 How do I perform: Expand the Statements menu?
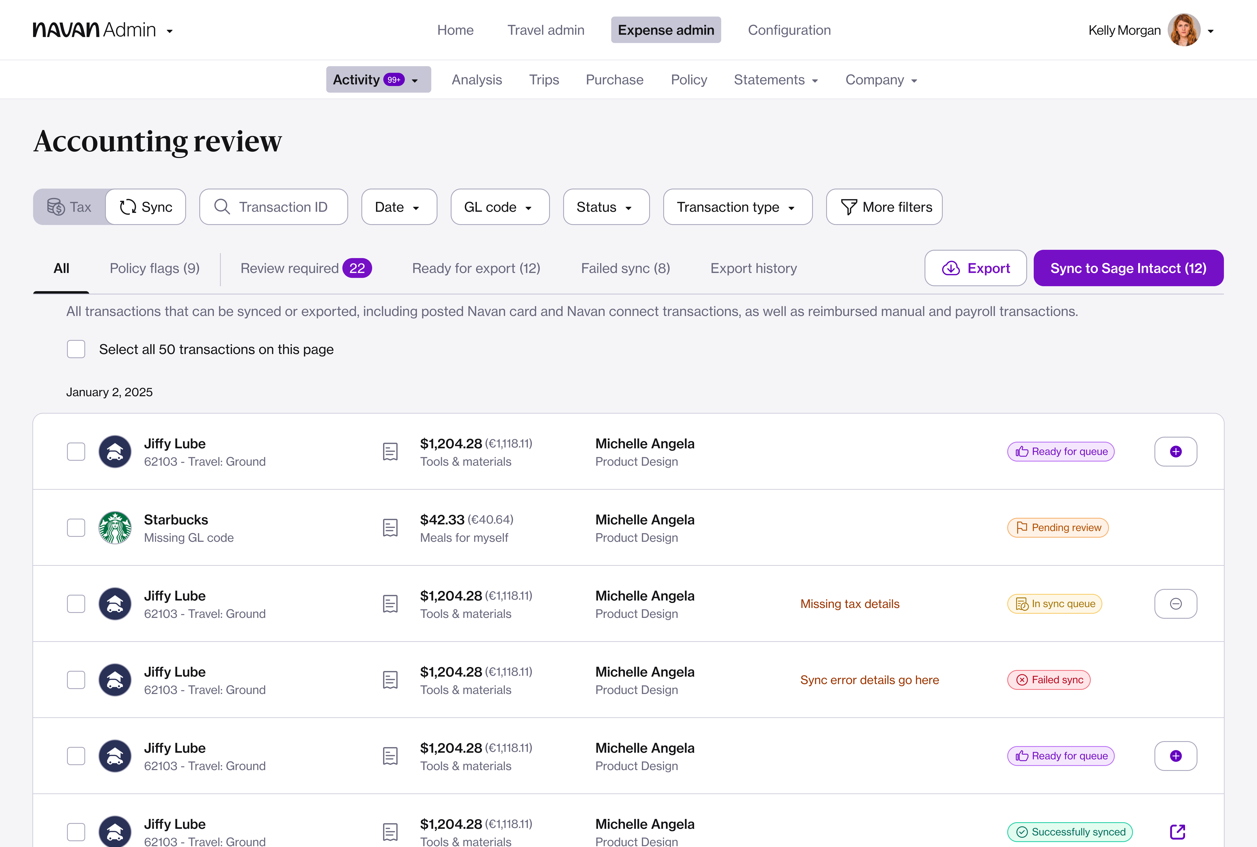(775, 80)
